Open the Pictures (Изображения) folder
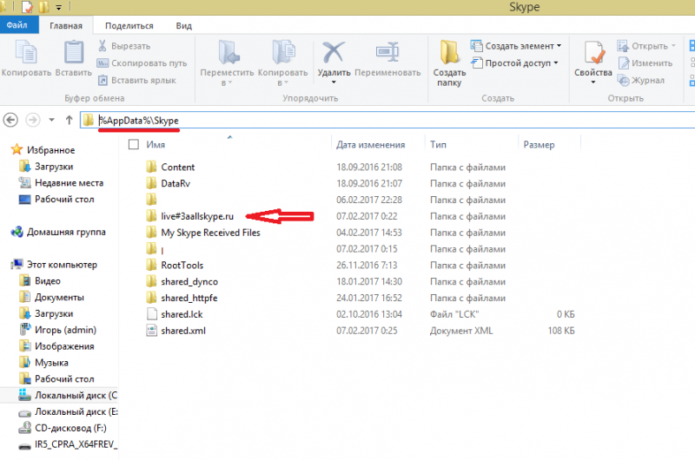Screen dimensions: 695x460 pyautogui.click(x=64, y=346)
